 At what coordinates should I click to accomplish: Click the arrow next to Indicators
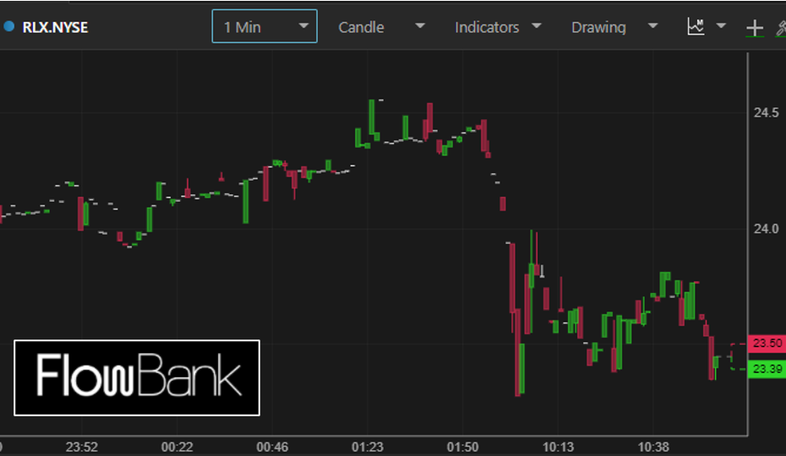pos(536,26)
